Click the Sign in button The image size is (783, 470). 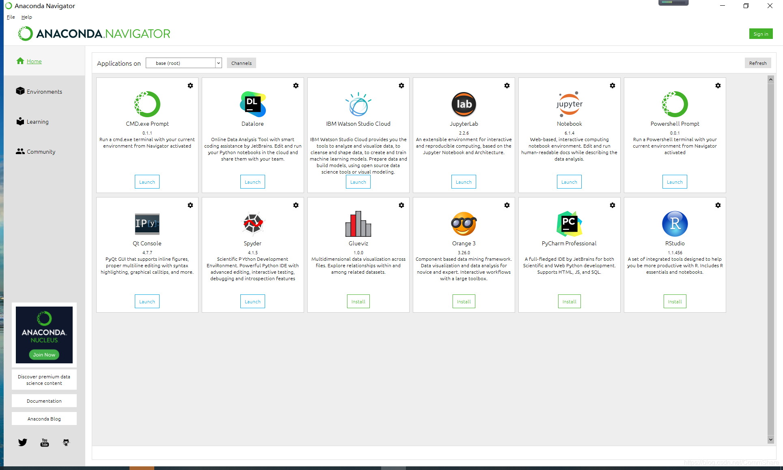[x=761, y=34]
